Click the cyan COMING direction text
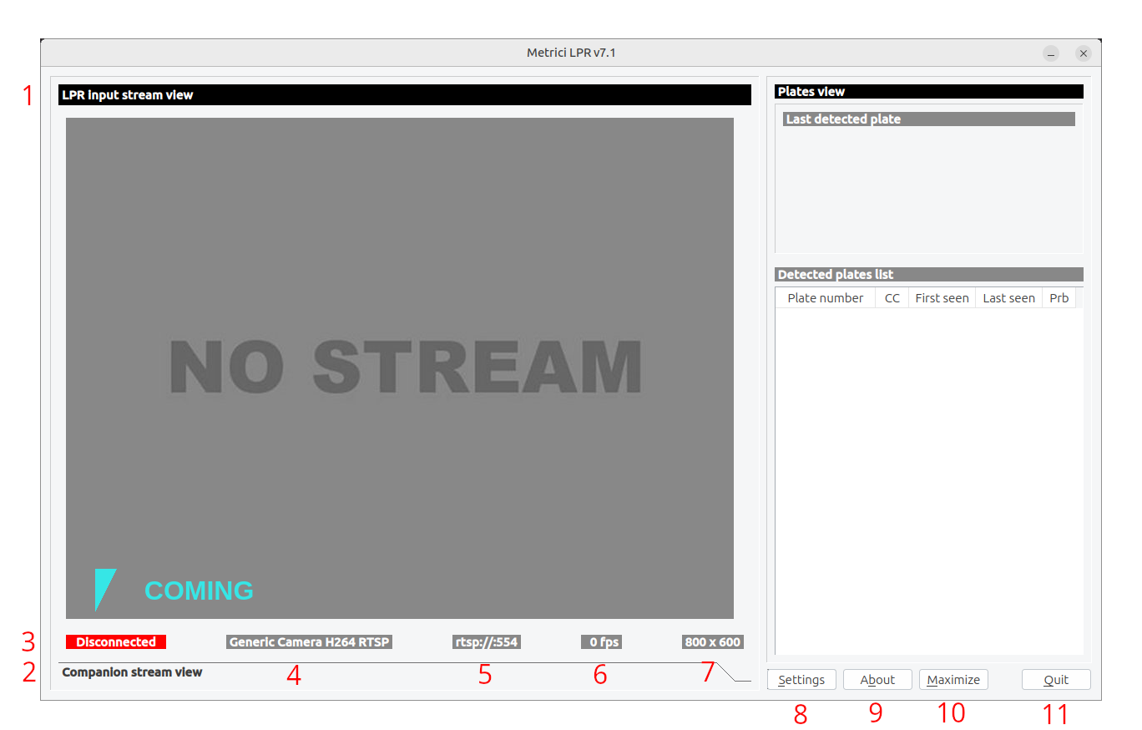The height and width of the screenshot is (730, 1142). click(x=199, y=591)
